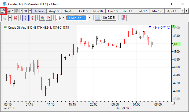
Task: Toggle the green lock above price axis
Action: [174, 27]
